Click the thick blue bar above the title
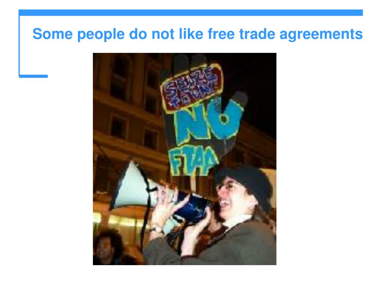Viewport: 382px width, 286px height. [191, 13]
